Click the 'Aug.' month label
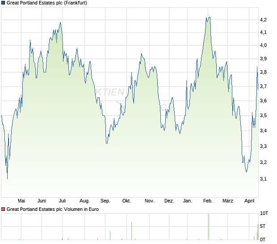This screenshot has height=244, width=277. click(x=84, y=201)
